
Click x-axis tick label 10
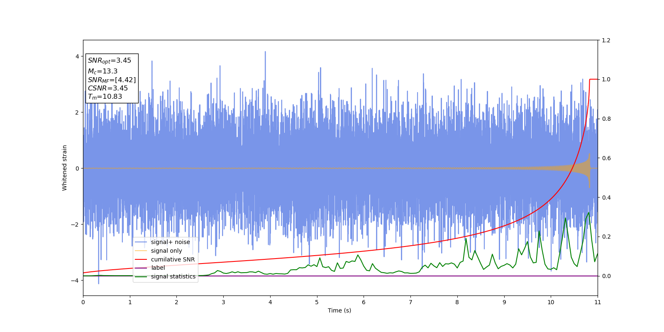[551, 302]
